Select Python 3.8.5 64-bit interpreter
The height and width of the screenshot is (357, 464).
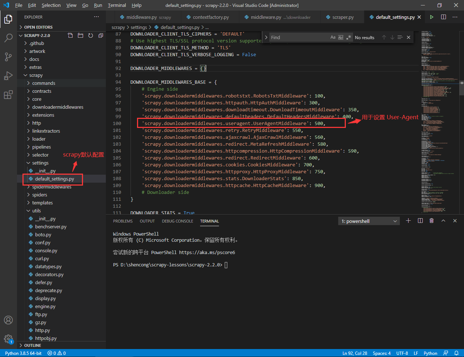(x=23, y=353)
